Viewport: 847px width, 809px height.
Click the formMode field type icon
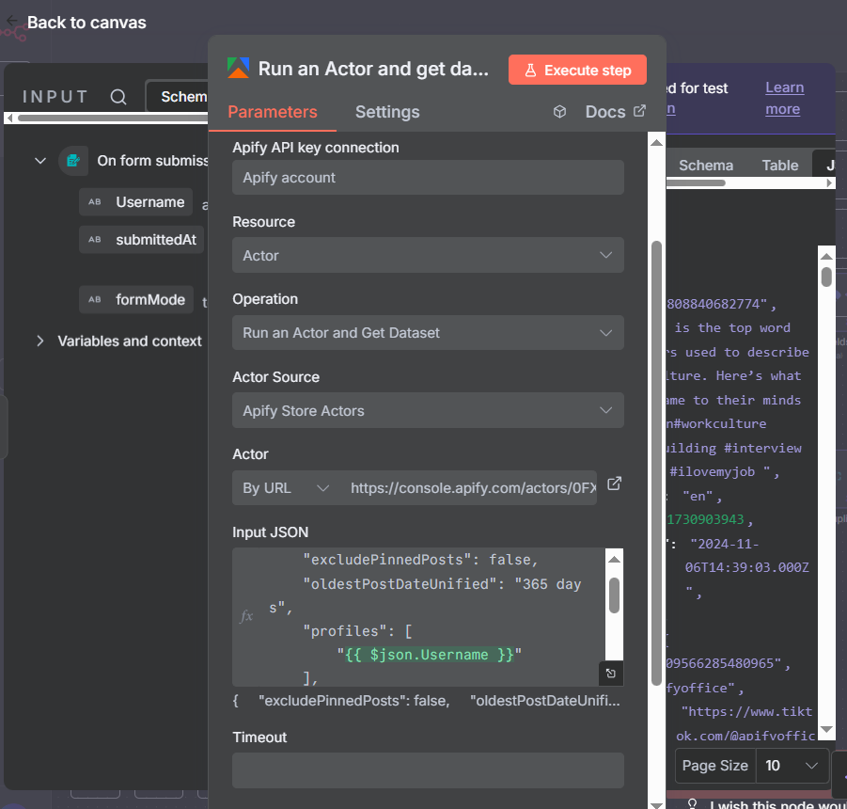95,300
